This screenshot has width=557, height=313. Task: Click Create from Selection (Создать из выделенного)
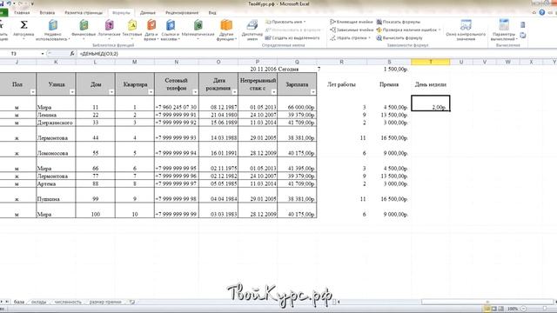pos(292,38)
